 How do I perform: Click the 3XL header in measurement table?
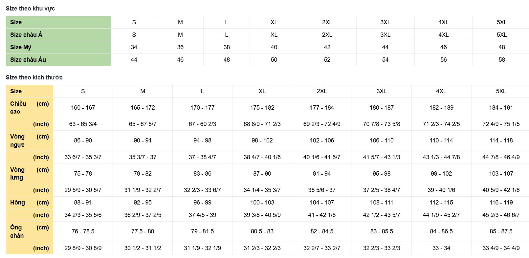point(381,91)
